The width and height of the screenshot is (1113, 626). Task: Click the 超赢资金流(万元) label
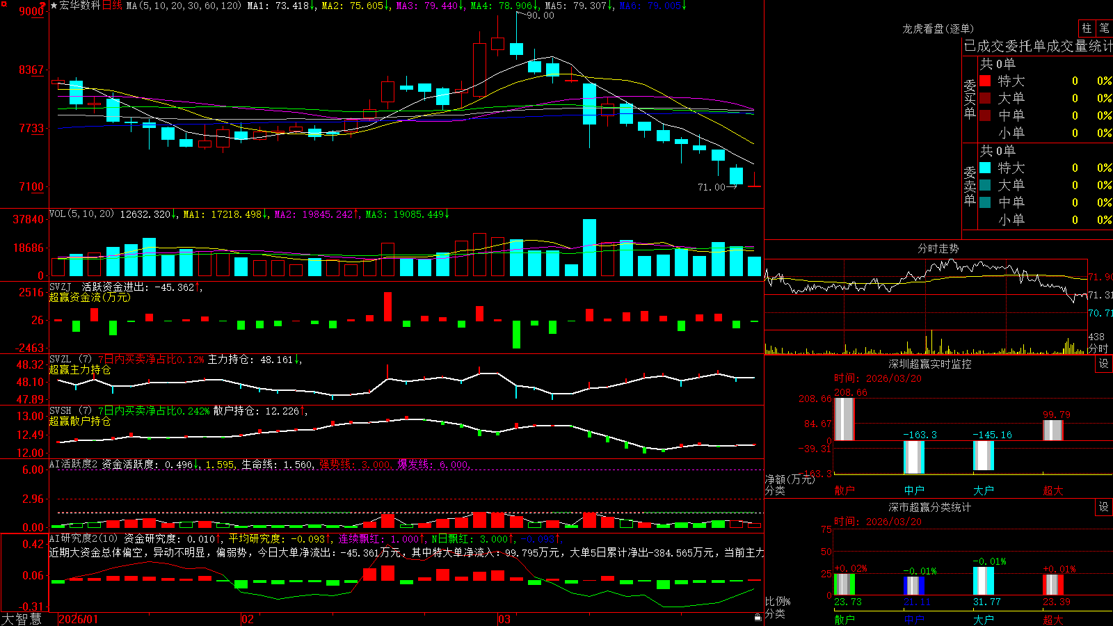coord(90,297)
